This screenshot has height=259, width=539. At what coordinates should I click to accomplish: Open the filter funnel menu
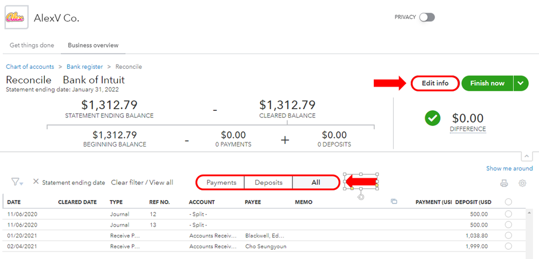tap(17, 182)
